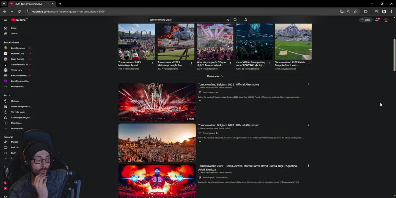Submit search with the magnifier button
Viewport: 396px width, 198px height.
(x=235, y=20)
